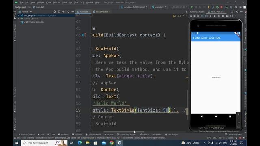Open Microsoft Edge from the taskbar
This screenshot has width=260, height=146.
click(80, 143)
